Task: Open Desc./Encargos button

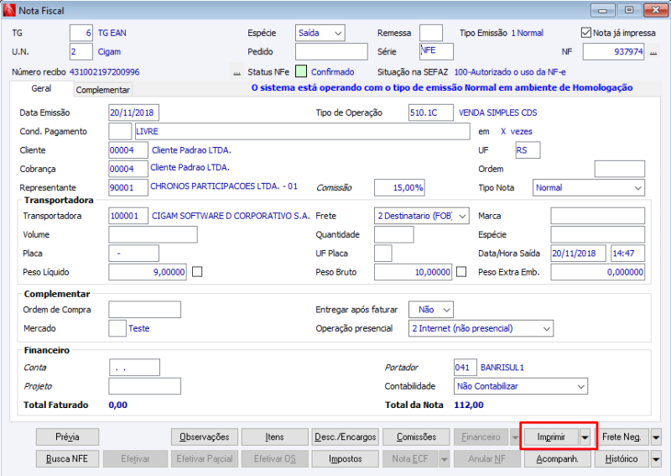Action: click(x=346, y=437)
